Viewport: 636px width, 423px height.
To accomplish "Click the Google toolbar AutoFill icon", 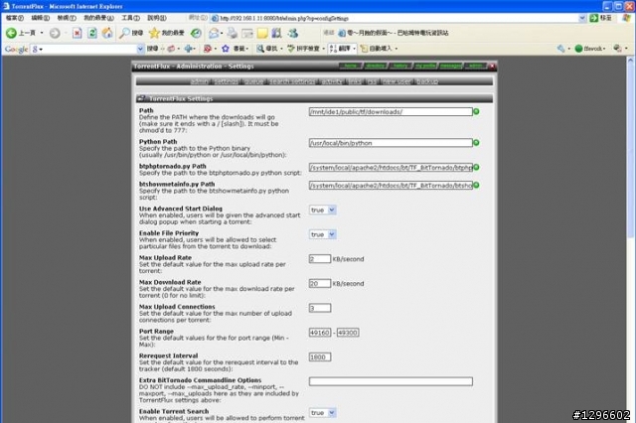I will 365,49.
